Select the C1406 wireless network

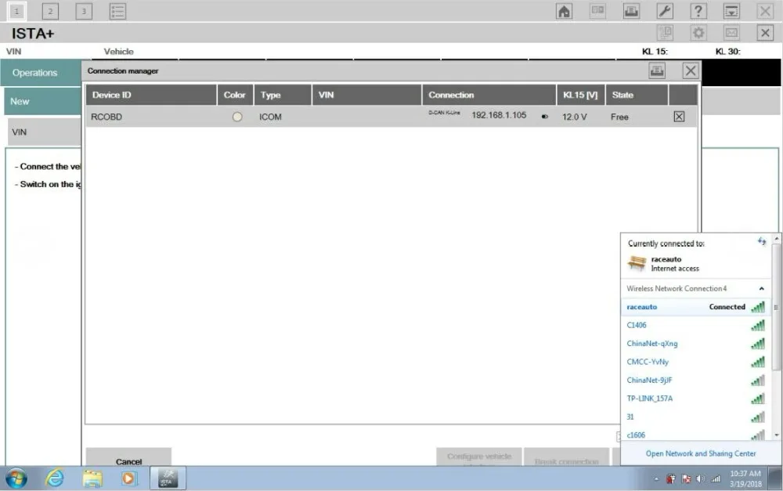tap(695, 326)
